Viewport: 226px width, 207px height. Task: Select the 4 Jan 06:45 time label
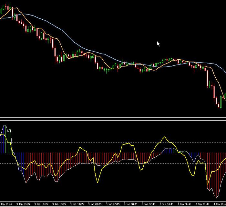tap(184, 204)
